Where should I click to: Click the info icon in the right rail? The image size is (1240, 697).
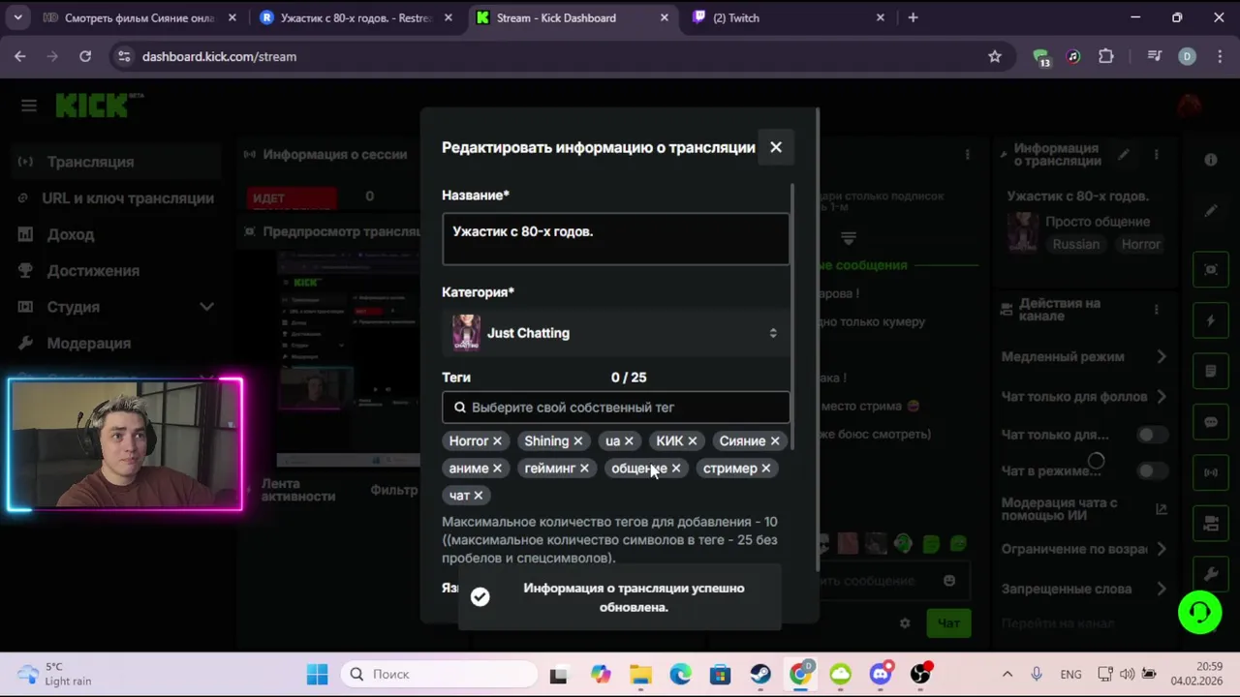click(x=1211, y=160)
